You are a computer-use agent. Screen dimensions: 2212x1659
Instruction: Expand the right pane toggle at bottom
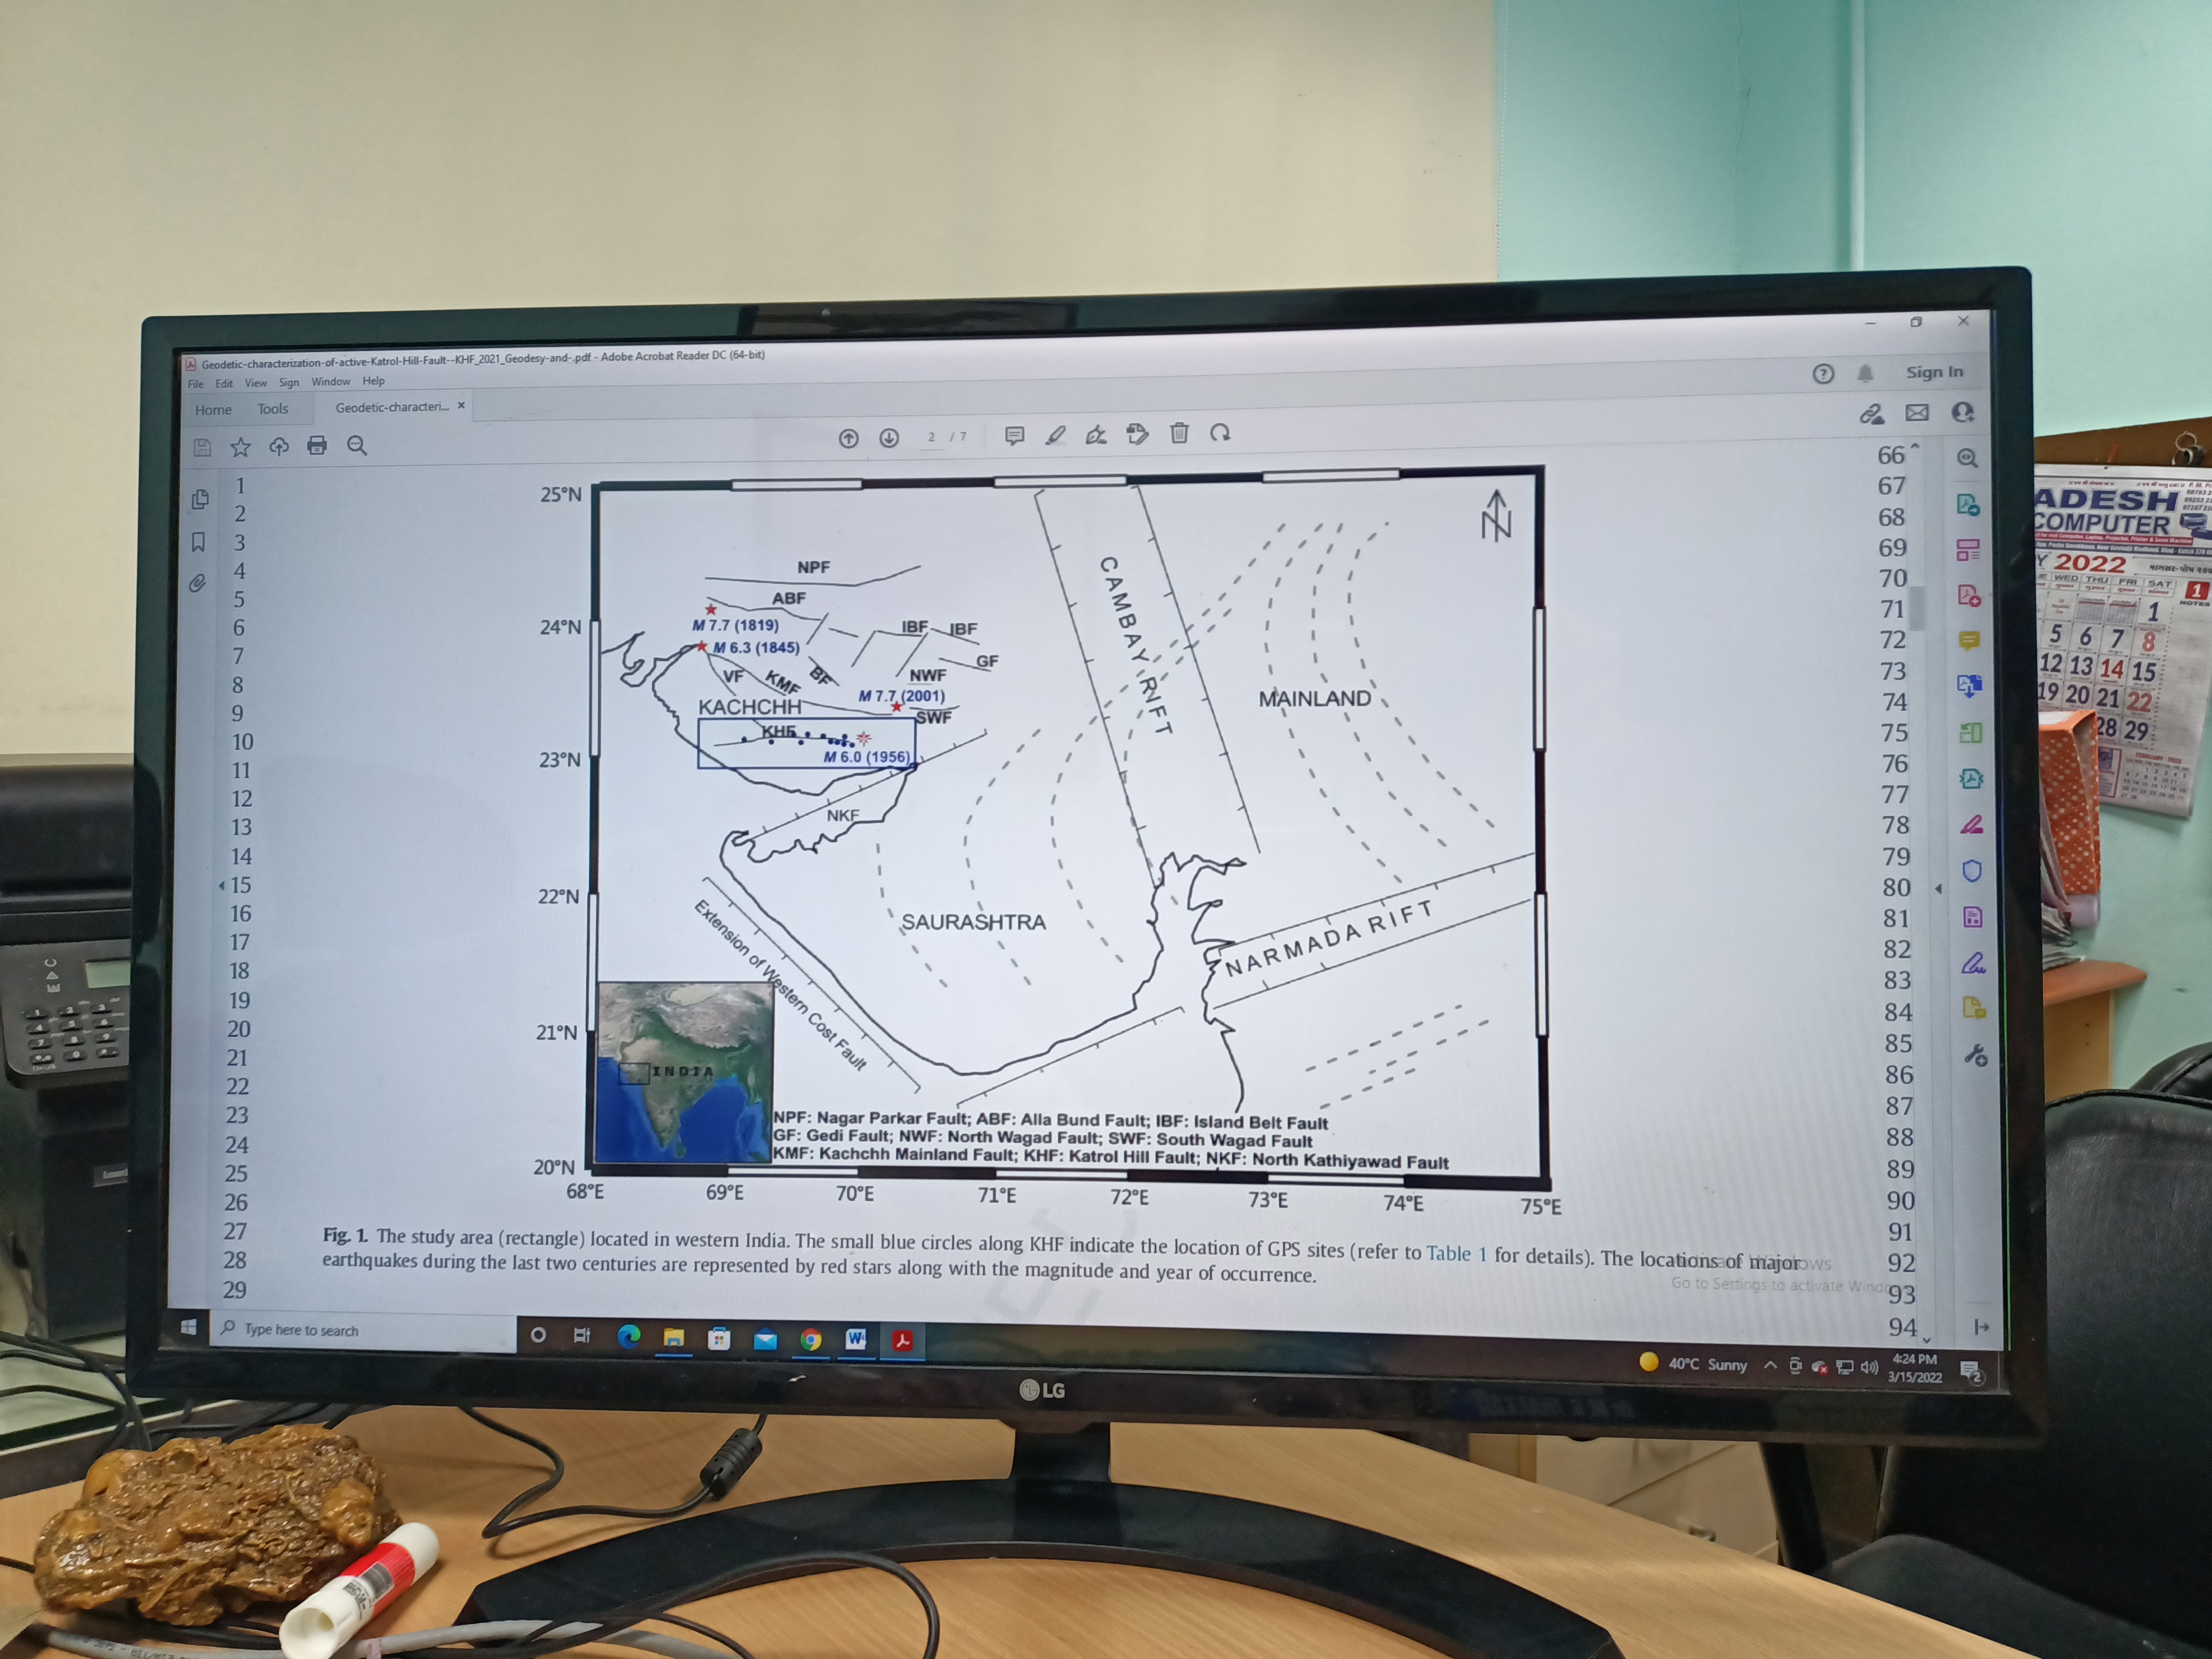[1981, 1326]
